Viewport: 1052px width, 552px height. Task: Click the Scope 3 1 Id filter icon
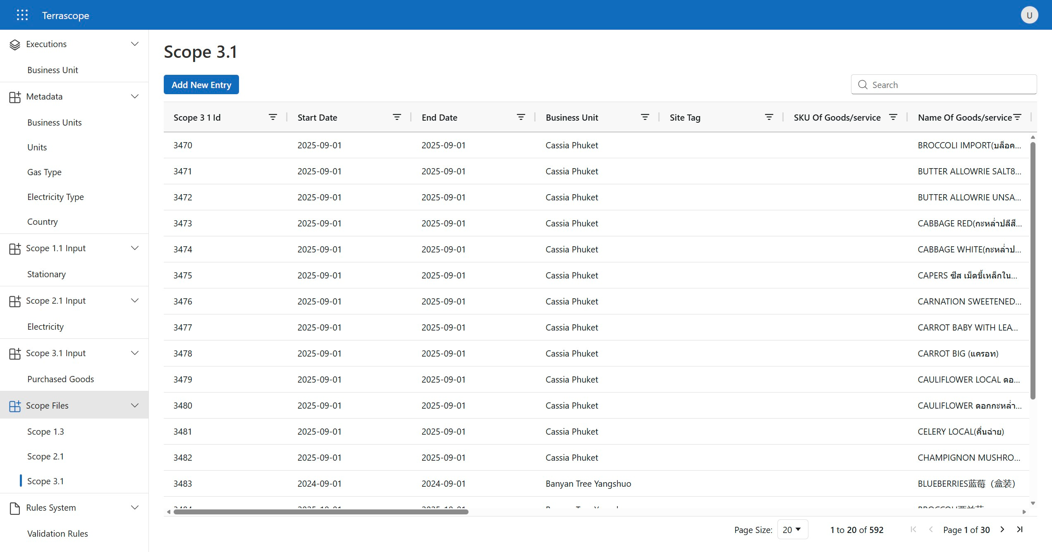273,117
